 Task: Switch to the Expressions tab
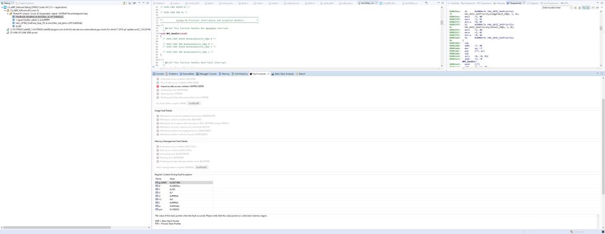484,3
